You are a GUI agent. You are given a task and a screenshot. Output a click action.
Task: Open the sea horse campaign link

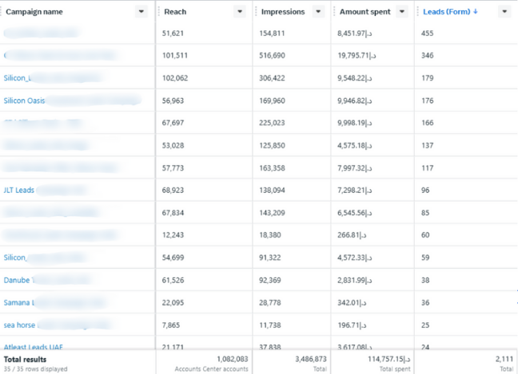tap(19, 325)
